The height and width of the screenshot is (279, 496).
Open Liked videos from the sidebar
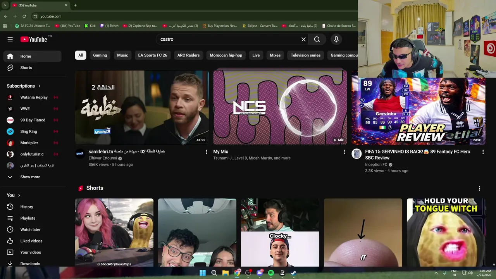[x=33, y=241]
